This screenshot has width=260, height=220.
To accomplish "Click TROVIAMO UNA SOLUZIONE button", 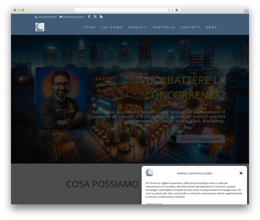I will [201, 139].
